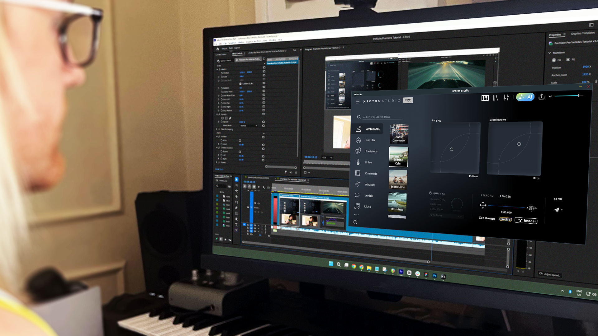
Task: Choose the Marshland preset thumbnail
Action: (x=397, y=202)
